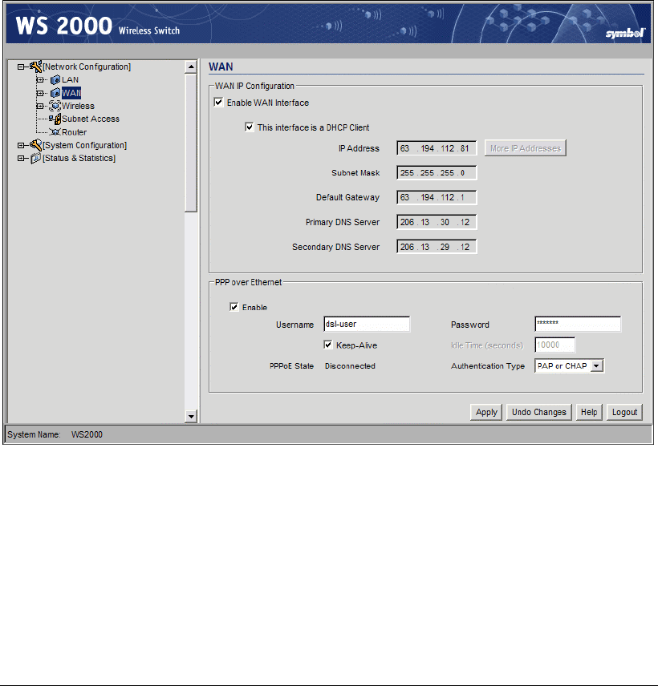Screen dimensions: 658x686
Task: Click the WAN node icon
Action: [x=55, y=93]
